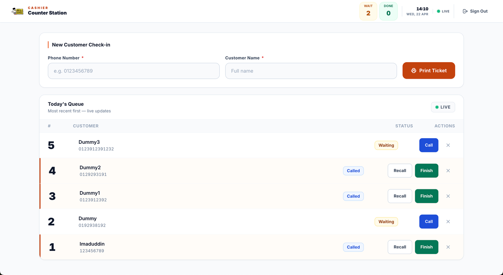Remove Dummy customer with X icon
Image resolution: width=503 pixels, height=275 pixels.
point(448,222)
